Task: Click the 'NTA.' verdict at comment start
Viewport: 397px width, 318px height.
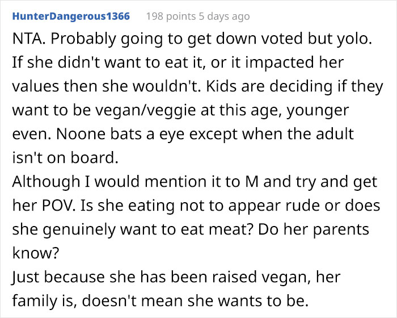Action: (29, 39)
